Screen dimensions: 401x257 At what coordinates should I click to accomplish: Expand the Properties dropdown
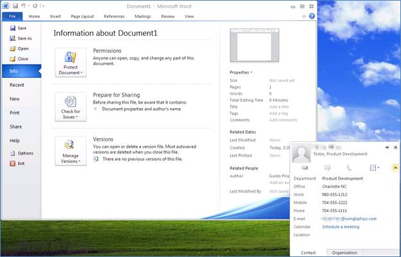click(241, 72)
